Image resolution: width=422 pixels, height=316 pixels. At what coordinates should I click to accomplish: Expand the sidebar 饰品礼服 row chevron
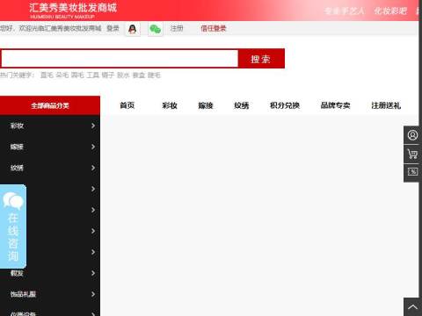click(x=93, y=294)
